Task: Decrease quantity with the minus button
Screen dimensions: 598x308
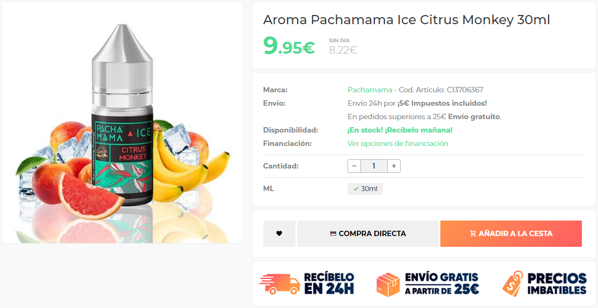Action: [x=355, y=166]
